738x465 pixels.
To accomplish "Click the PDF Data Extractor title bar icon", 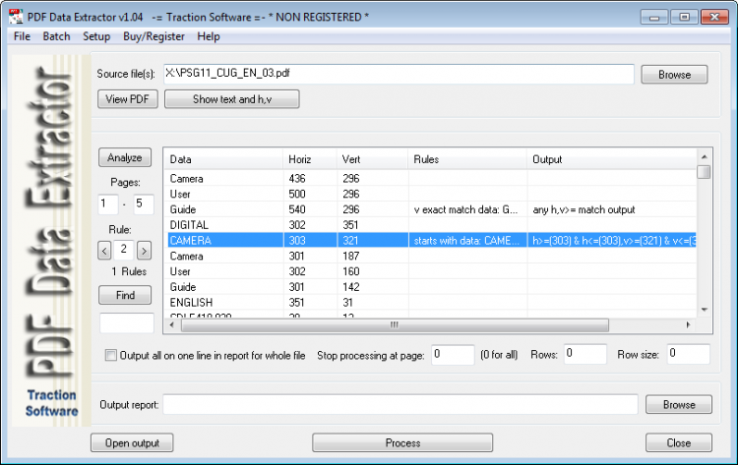I will click(x=16, y=17).
